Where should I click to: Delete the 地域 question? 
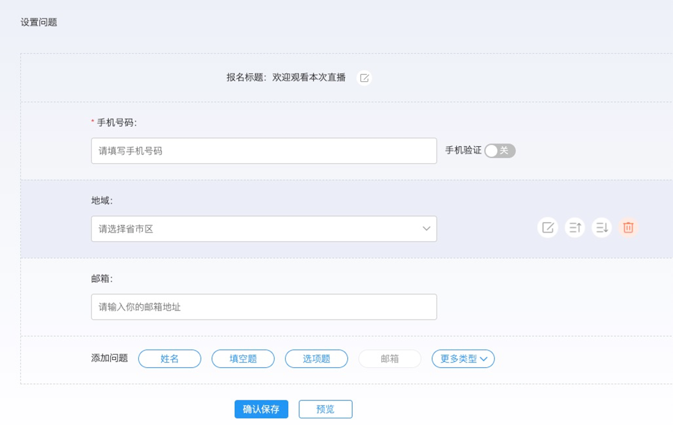tap(628, 227)
